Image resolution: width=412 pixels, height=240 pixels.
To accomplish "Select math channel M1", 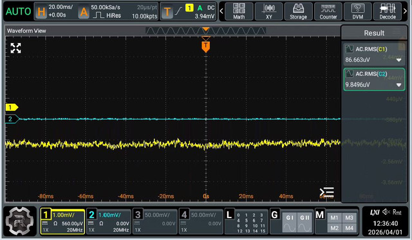I will click(x=334, y=217).
